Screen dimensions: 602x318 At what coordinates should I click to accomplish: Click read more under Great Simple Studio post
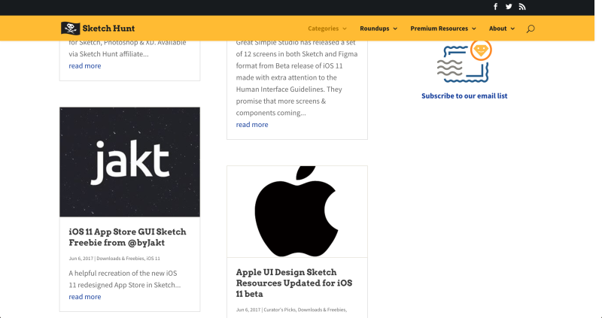[252, 125]
